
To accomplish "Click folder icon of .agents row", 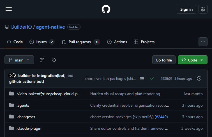I will 11,105.
